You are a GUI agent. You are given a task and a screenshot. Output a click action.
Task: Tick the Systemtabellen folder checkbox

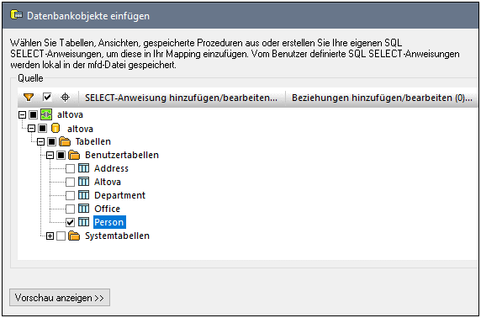[x=61, y=236]
